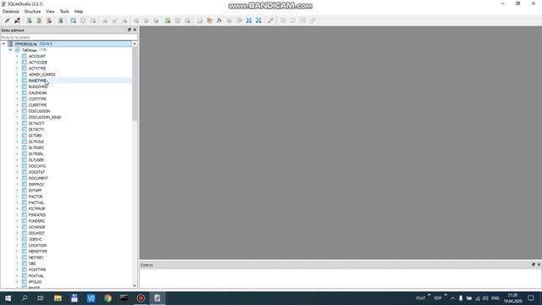Viewport: 542px width, 305px height.
Task: Click the database tree scrollbar thumb
Action: [x=135, y=83]
